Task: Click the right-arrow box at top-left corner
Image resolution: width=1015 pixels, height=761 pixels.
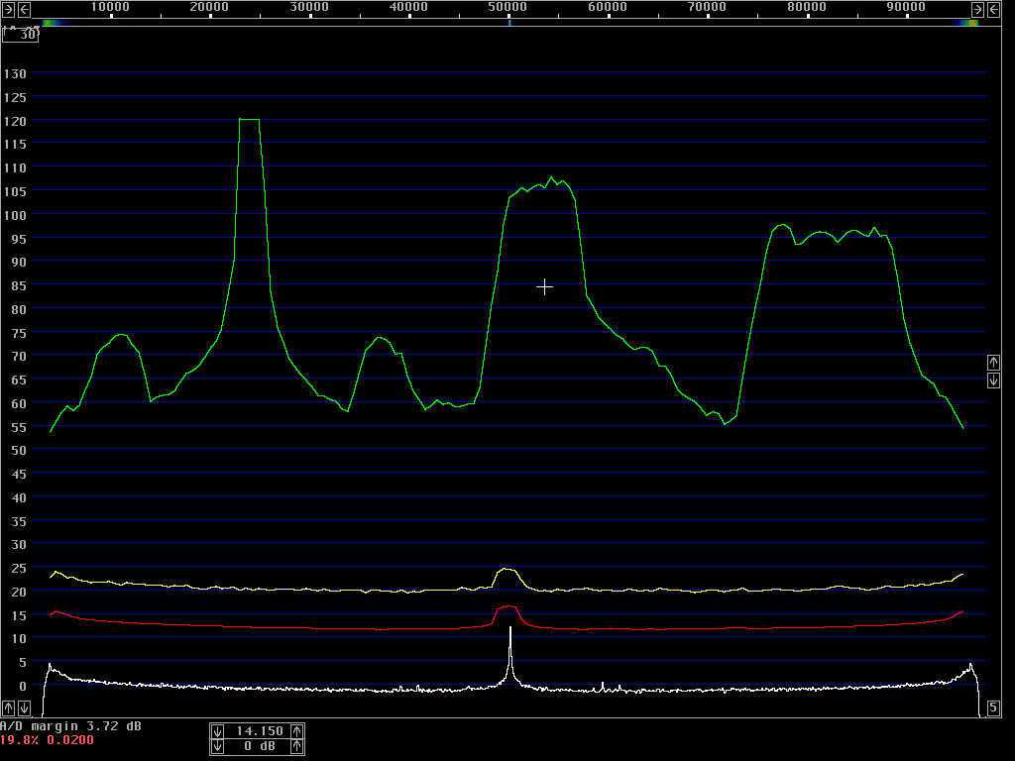Action: (x=8, y=9)
